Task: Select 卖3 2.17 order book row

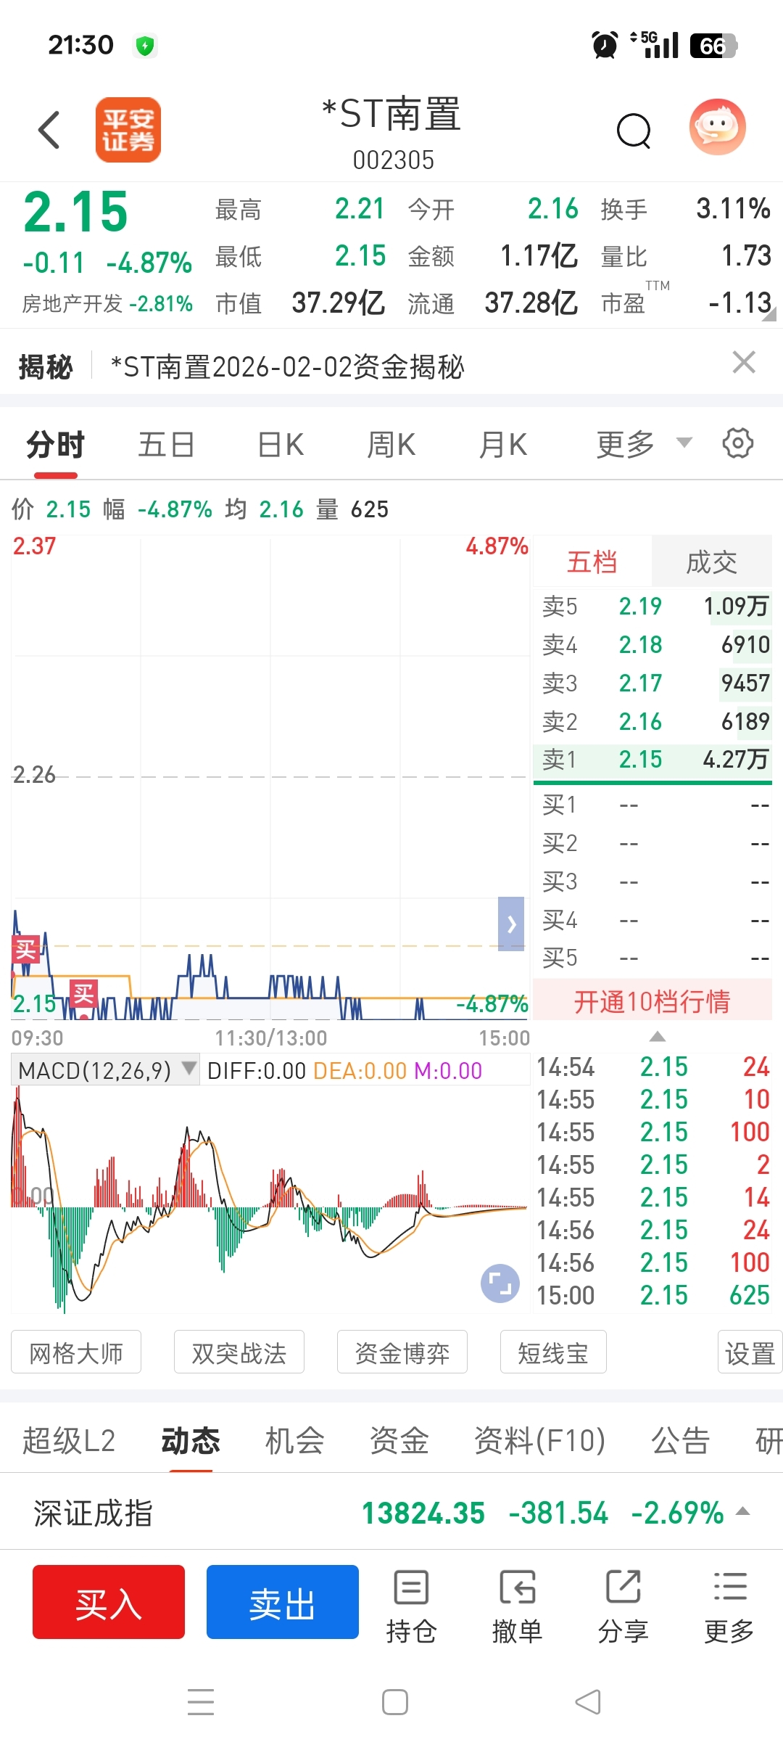Action: coord(652,683)
